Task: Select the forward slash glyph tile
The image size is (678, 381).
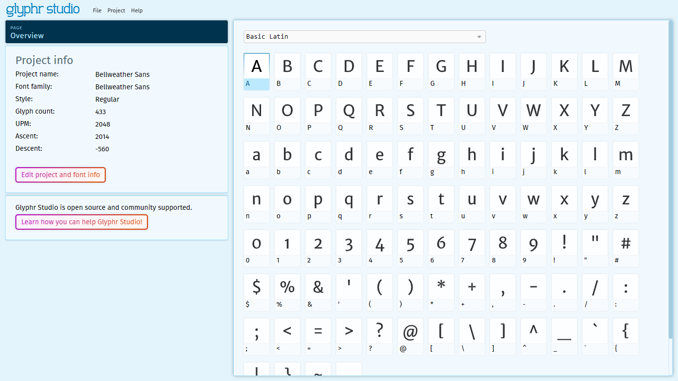Action: [x=595, y=292]
